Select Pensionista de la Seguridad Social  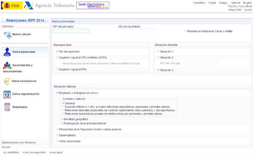tap(57, 129)
